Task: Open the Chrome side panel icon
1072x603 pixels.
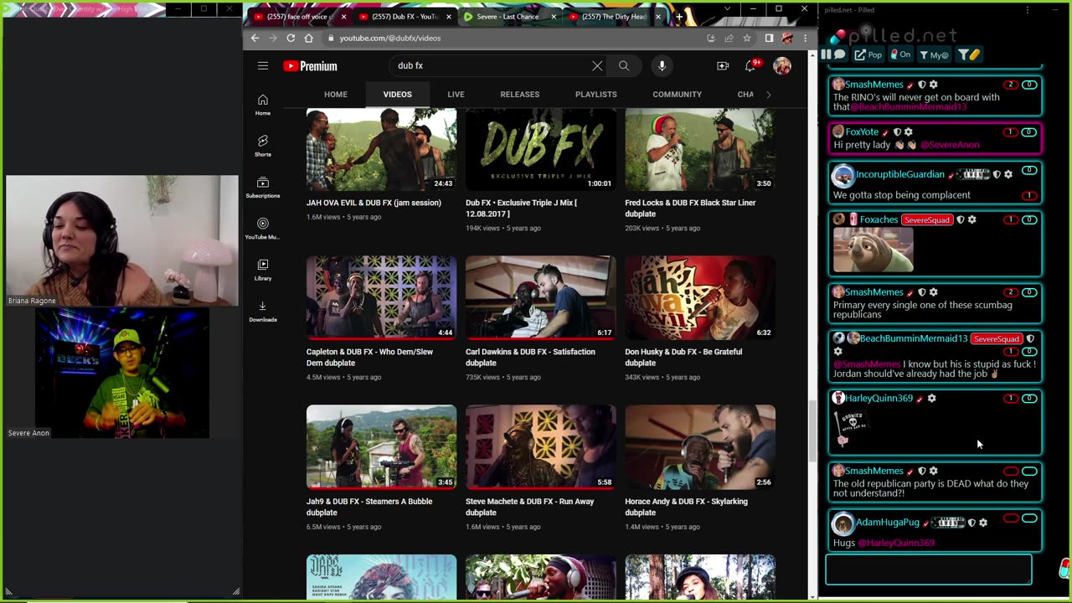Action: point(769,38)
